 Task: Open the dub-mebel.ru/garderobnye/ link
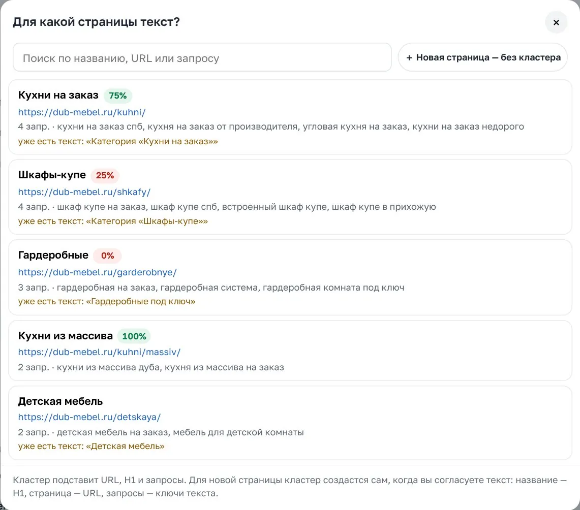(97, 272)
